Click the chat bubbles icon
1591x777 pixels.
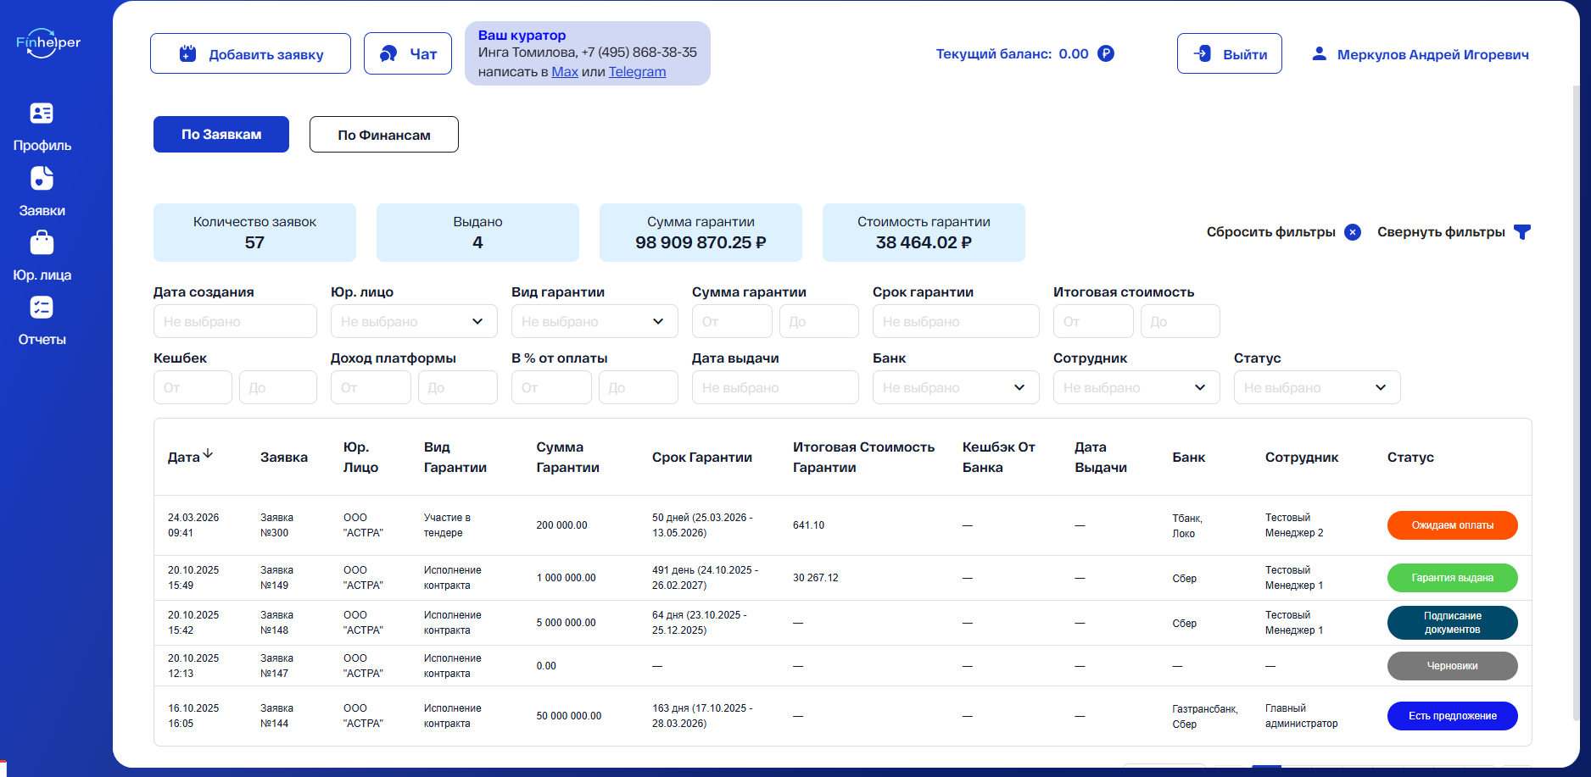pyautogui.click(x=388, y=53)
